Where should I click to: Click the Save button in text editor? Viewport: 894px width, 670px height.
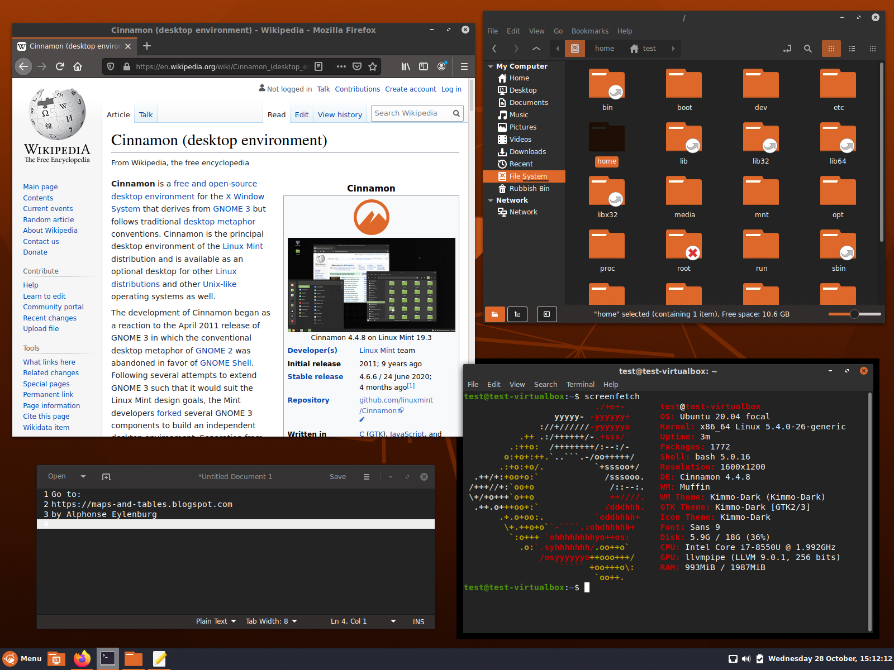point(337,477)
